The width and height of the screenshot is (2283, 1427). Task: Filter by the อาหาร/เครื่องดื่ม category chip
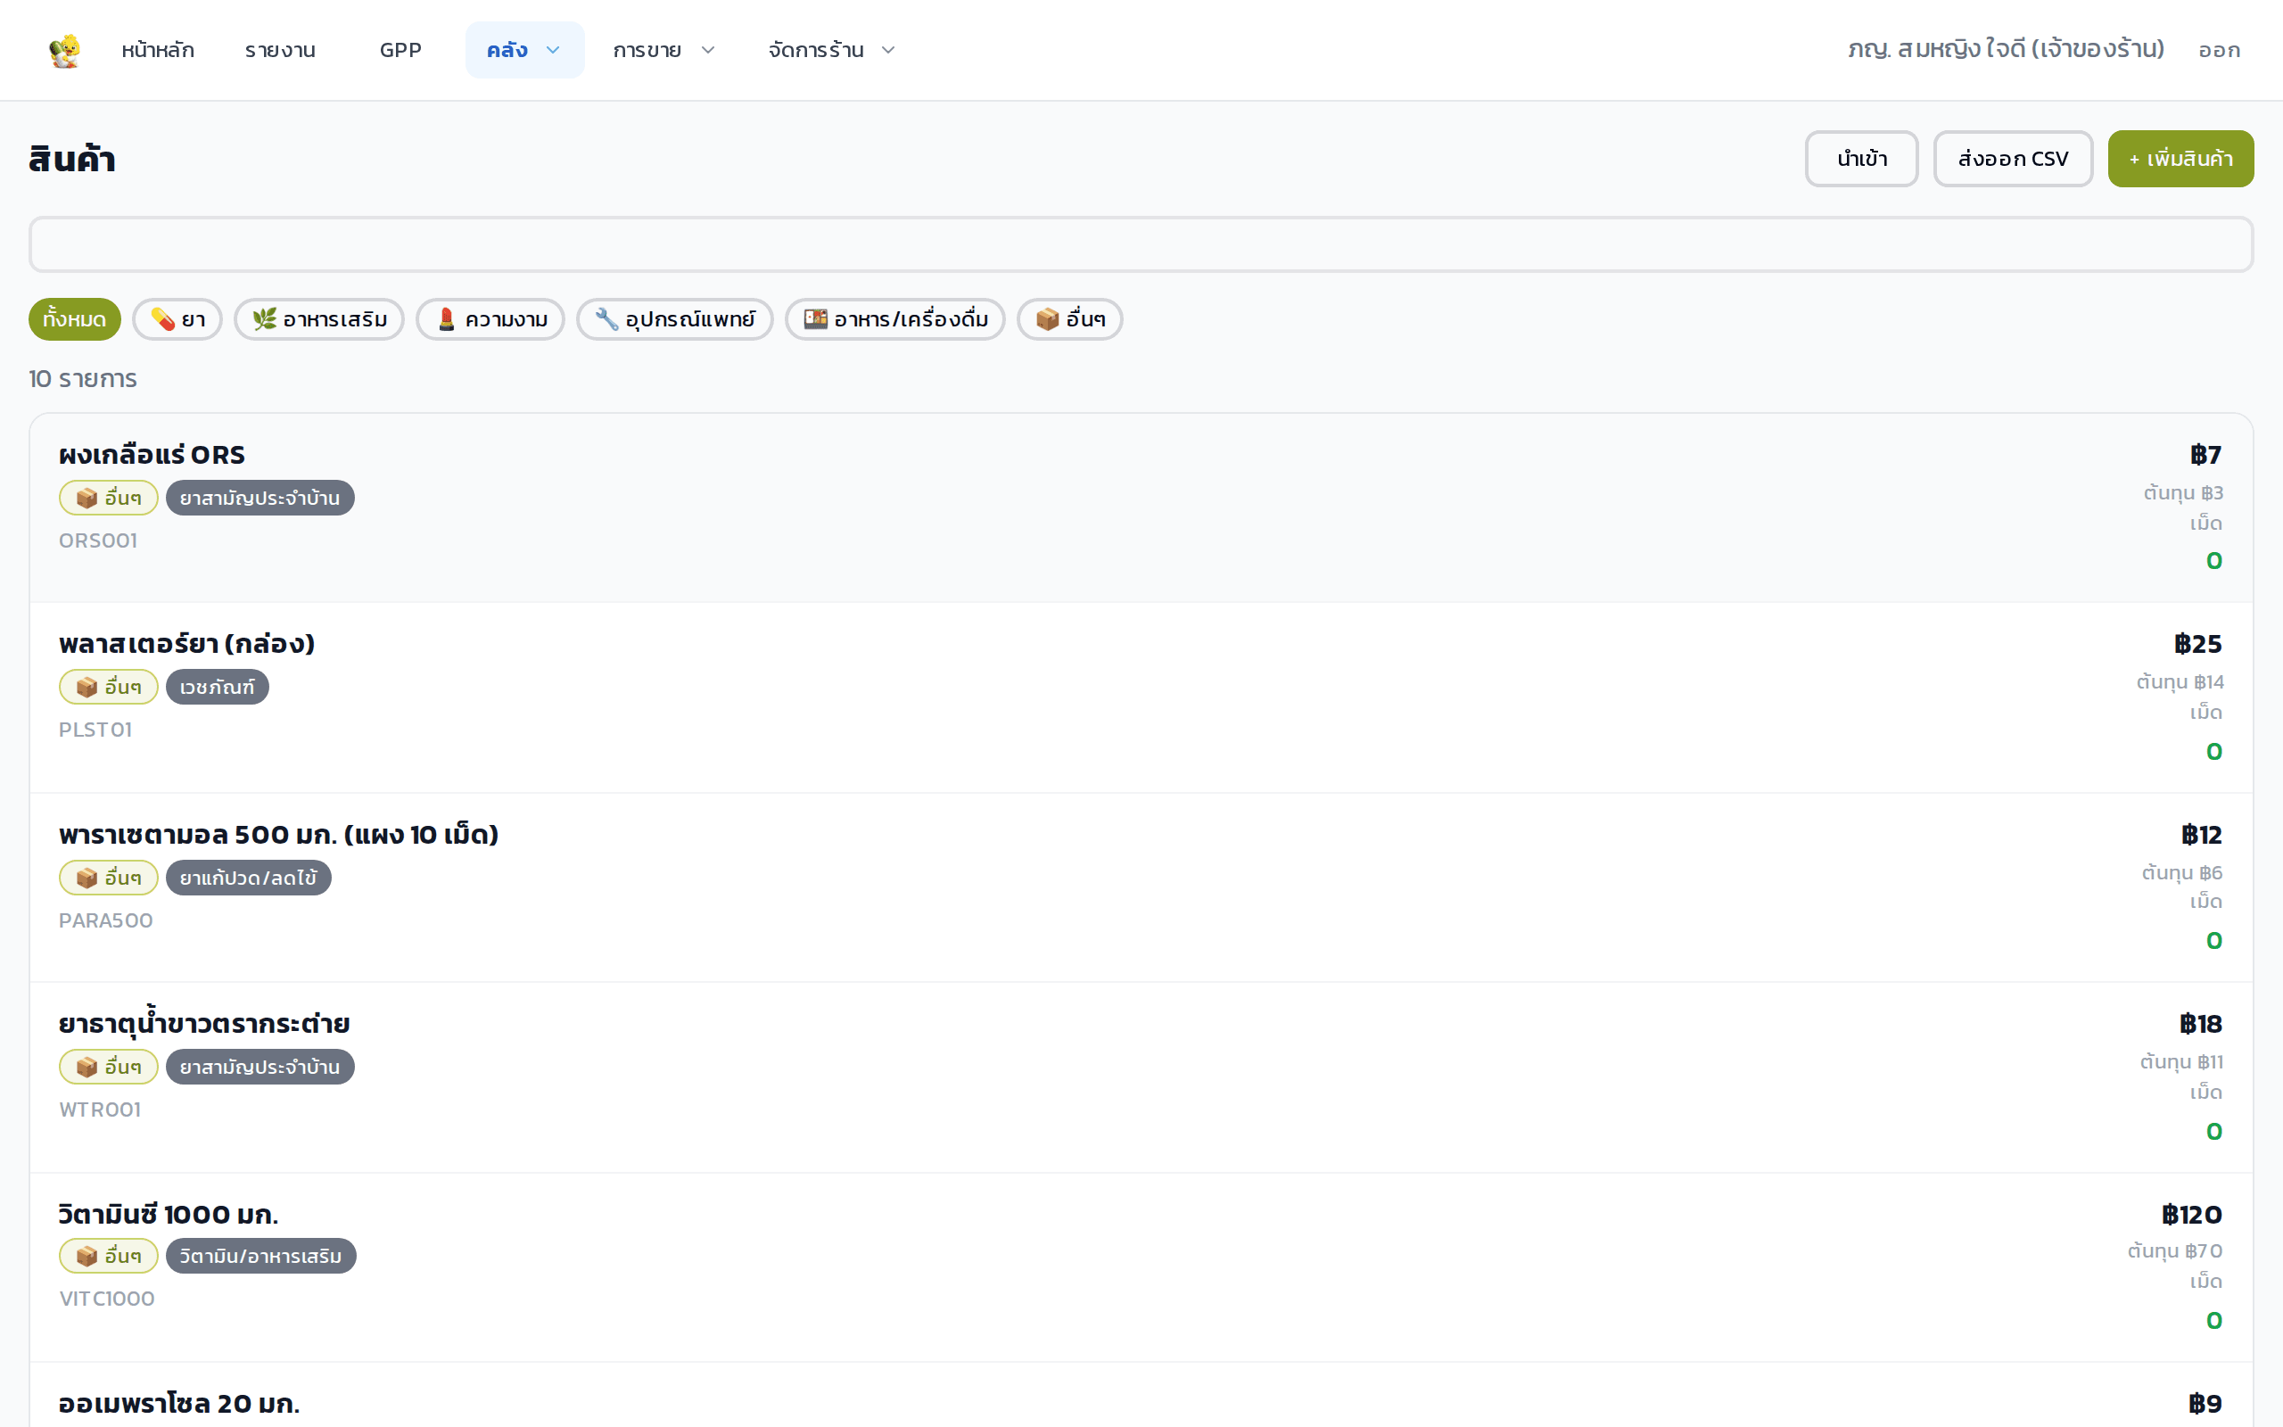tap(895, 319)
